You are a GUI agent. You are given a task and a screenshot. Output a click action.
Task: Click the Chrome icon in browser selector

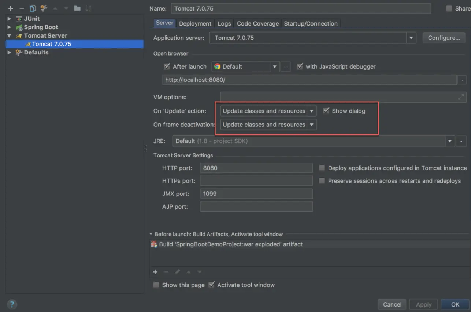pos(218,66)
